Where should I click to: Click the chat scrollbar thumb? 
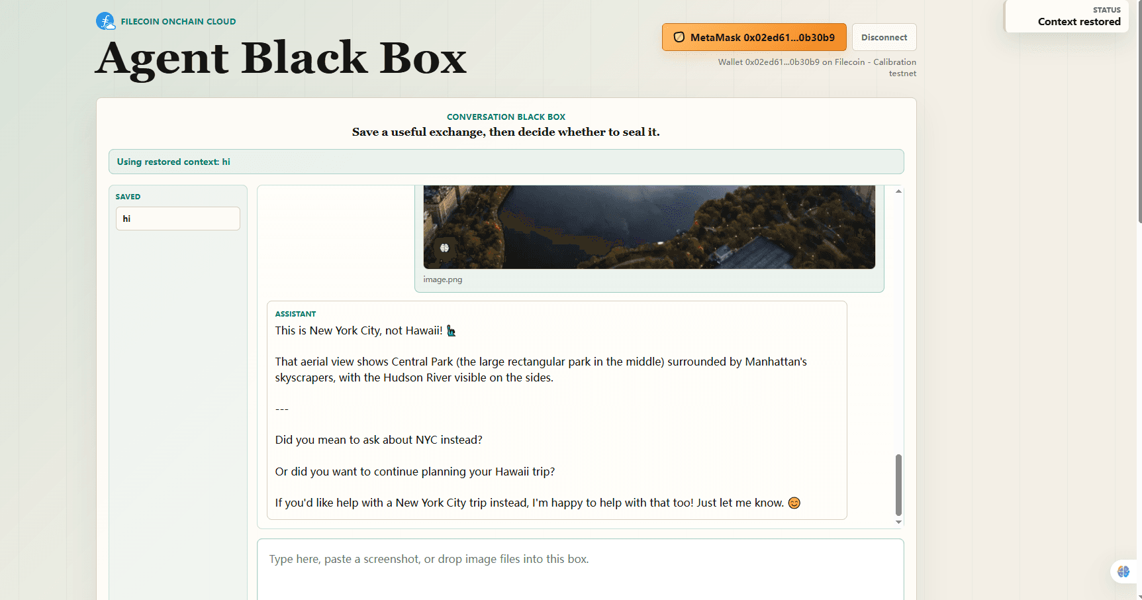(898, 485)
